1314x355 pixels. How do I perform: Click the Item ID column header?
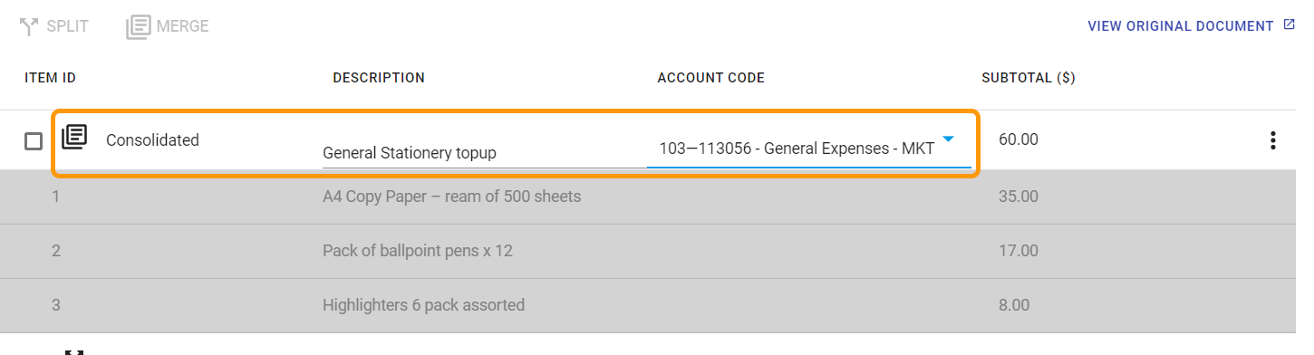click(50, 78)
